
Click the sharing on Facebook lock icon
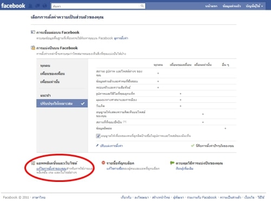click(x=33, y=48)
